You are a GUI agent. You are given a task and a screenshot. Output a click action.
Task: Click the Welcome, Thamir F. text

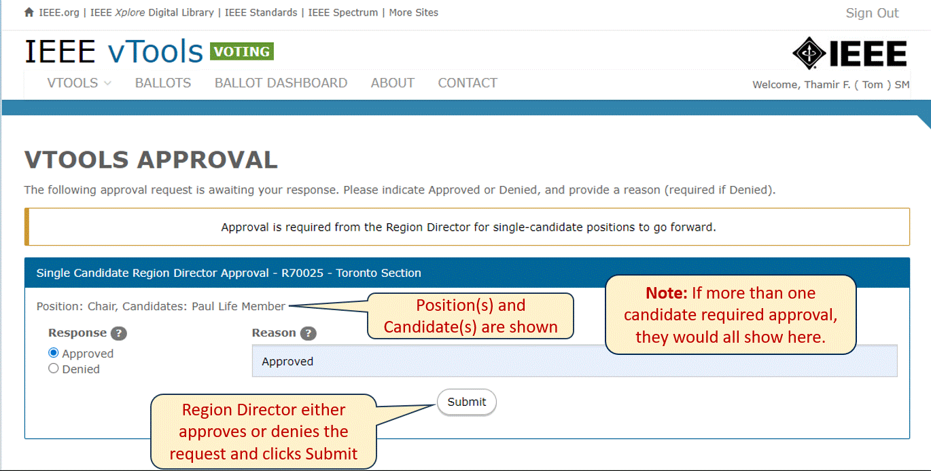(x=831, y=85)
